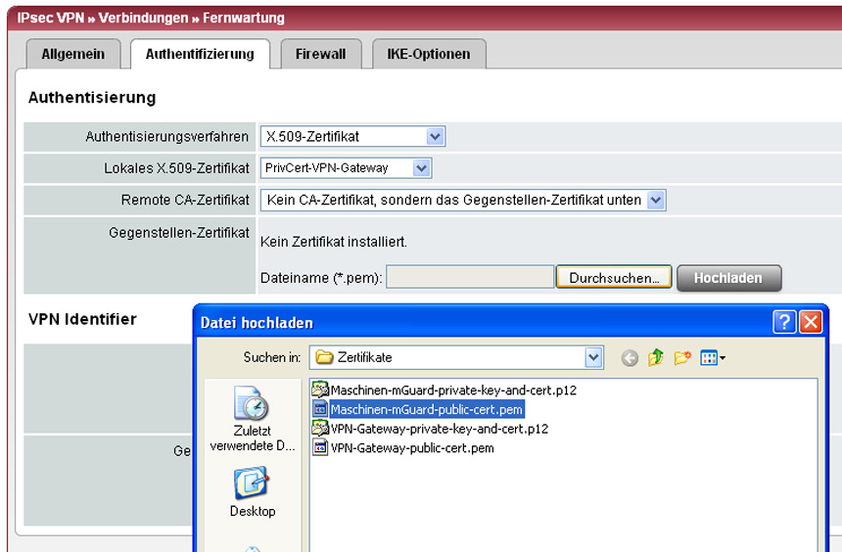This screenshot has height=552, width=842.
Task: Click the Durchsuchen button
Action: (614, 278)
